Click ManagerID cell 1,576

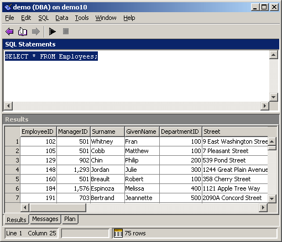click(74, 188)
